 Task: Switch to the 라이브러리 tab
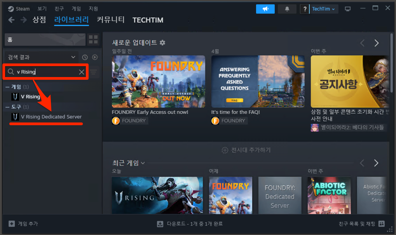point(72,20)
